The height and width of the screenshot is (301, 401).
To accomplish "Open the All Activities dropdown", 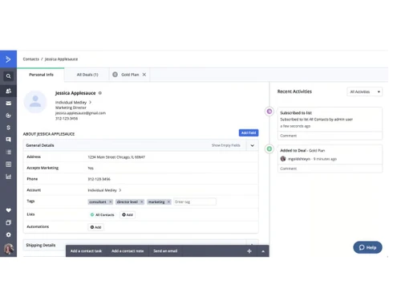I will tap(364, 92).
